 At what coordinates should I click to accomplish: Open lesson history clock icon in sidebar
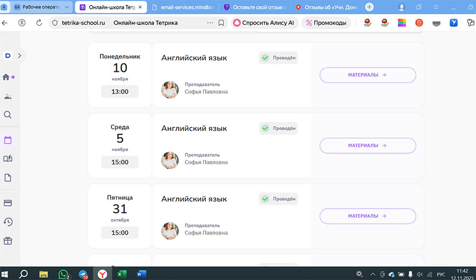[x=8, y=222]
